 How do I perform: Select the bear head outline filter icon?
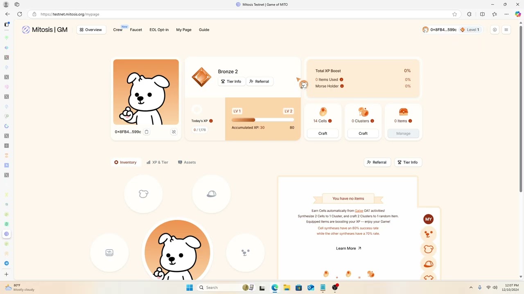click(428, 249)
